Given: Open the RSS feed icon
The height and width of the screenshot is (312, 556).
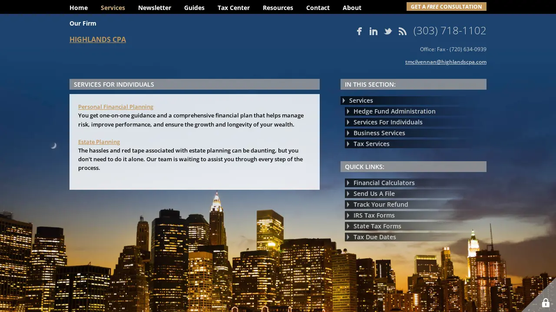Looking at the screenshot, I should tap(403, 31).
